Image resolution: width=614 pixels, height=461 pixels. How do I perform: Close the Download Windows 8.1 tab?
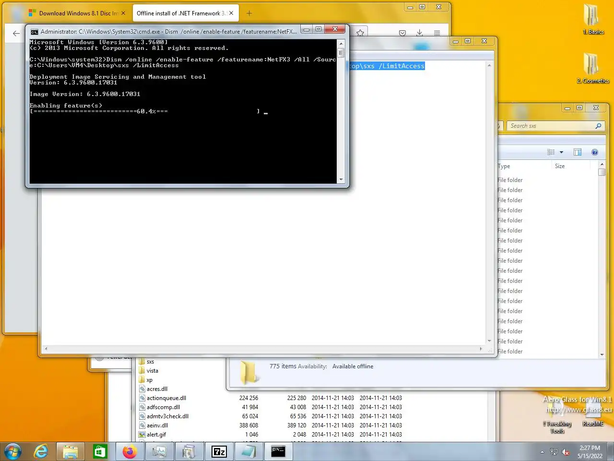click(x=123, y=13)
